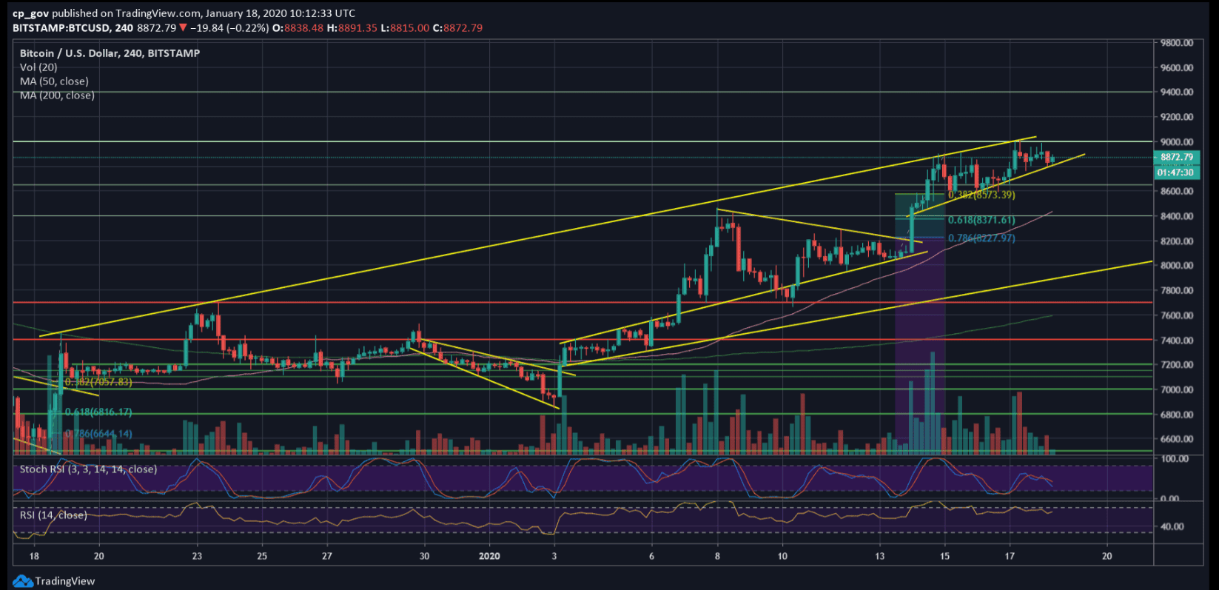Viewport: 1219px width, 590px height.
Task: Open the Stoch RSI (3, 3, 14, 14, close) legend
Action: pos(88,469)
